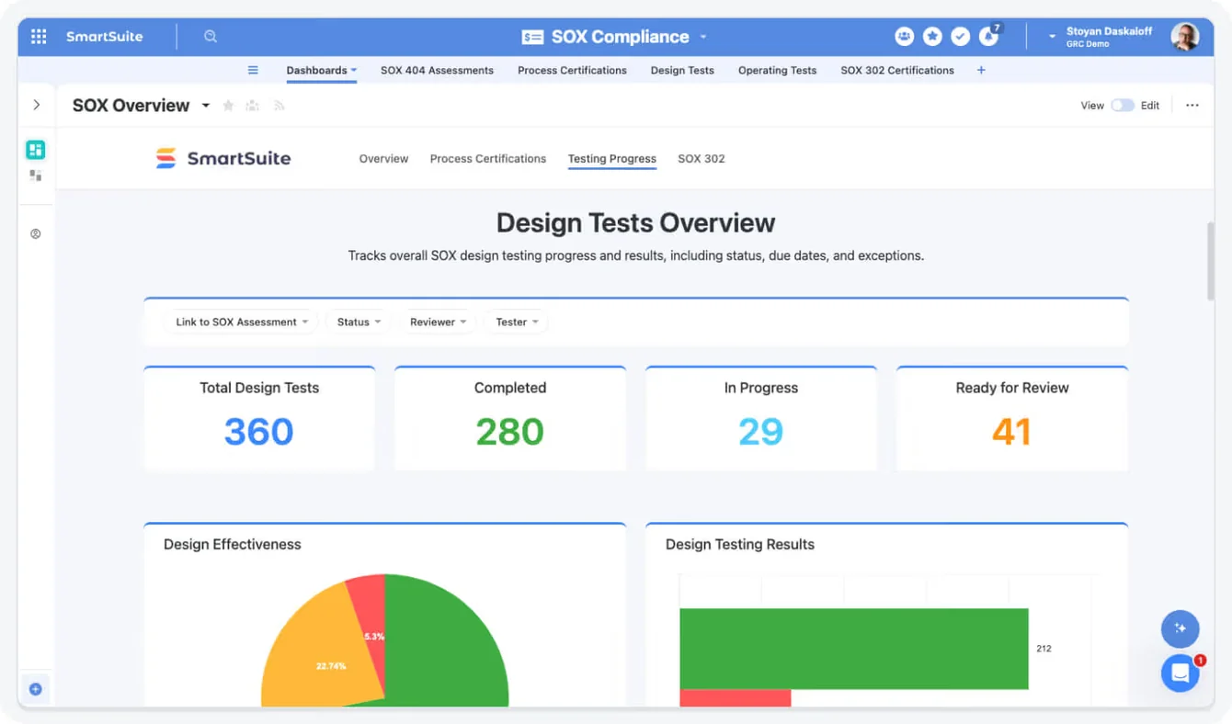Click Stoyan Daskaloff profile avatar

coord(1184,37)
